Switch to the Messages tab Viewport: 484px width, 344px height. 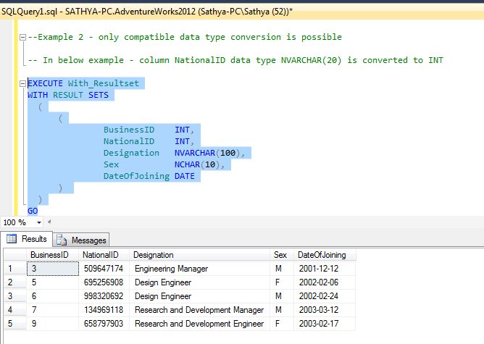tap(81, 240)
